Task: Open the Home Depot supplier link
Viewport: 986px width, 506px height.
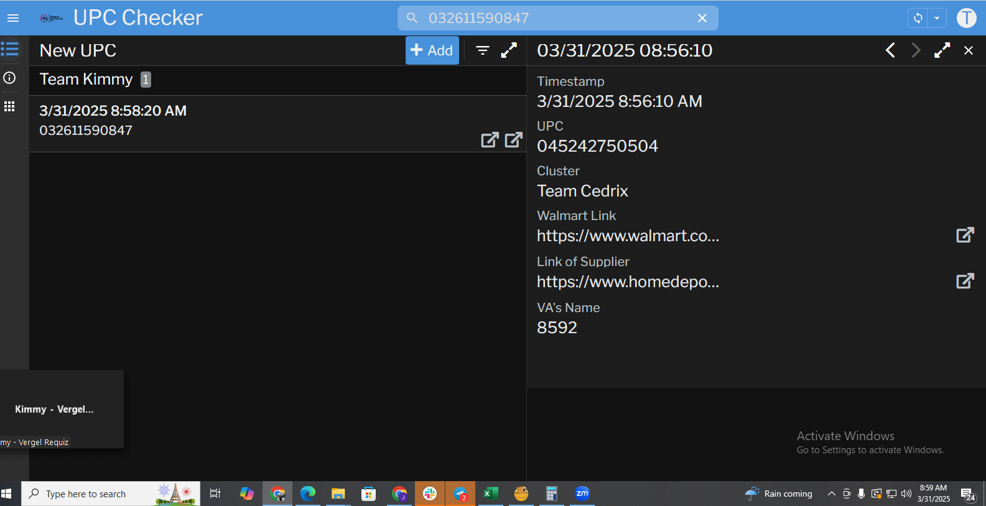Action: pos(964,281)
